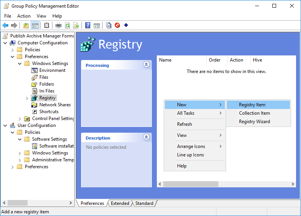The width and height of the screenshot is (301, 216).
Task: Click the Print toolbar icon
Action: pyautogui.click(x=59, y=25)
